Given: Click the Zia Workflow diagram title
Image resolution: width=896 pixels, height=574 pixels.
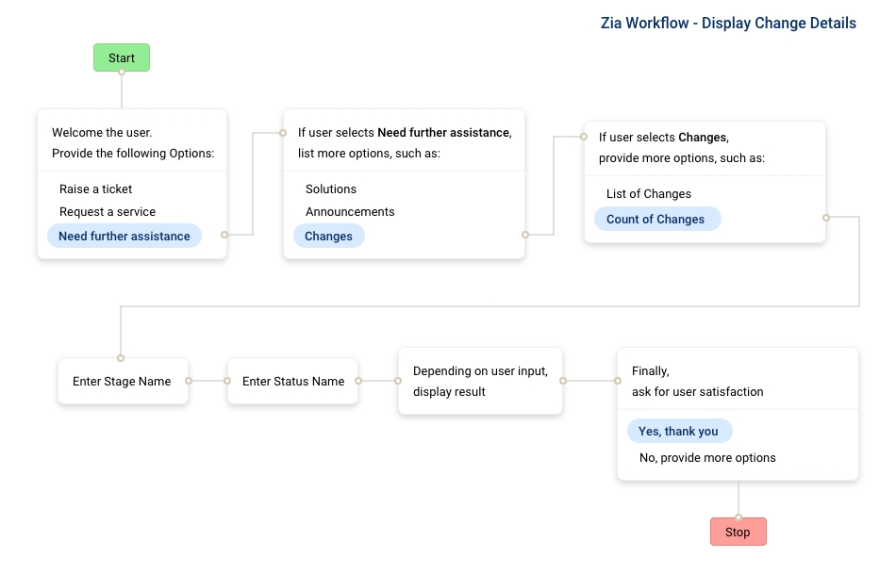Looking at the screenshot, I should point(728,24).
